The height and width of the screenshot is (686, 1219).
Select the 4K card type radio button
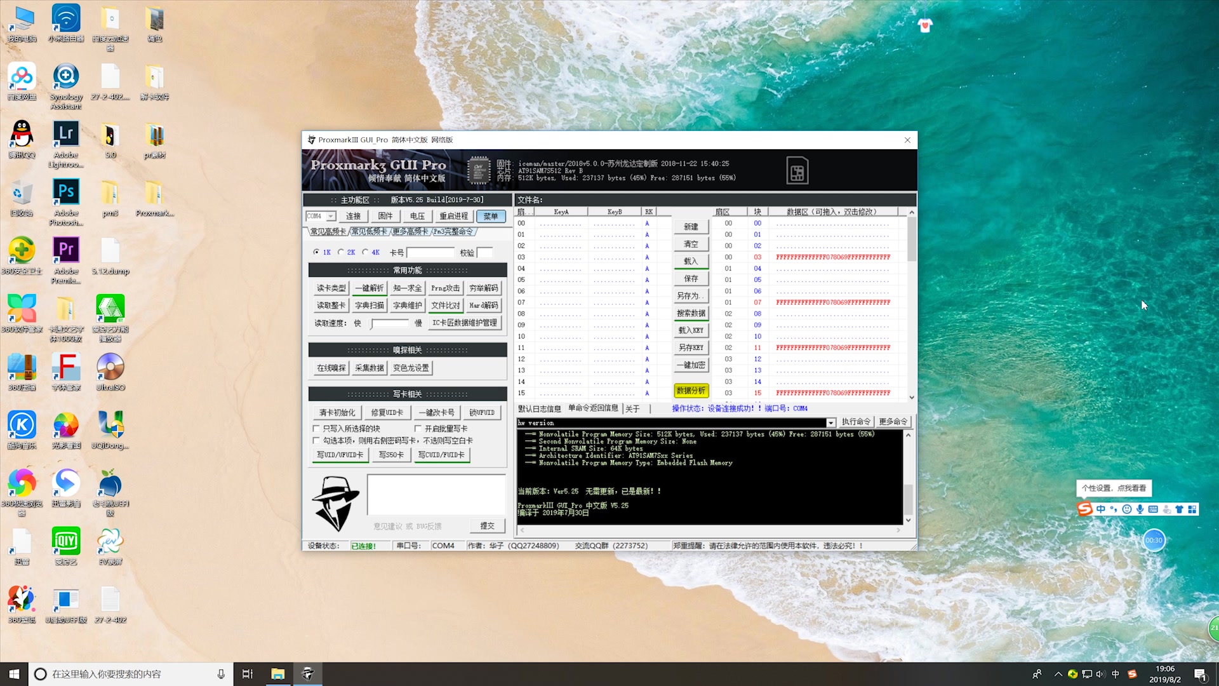tap(365, 252)
